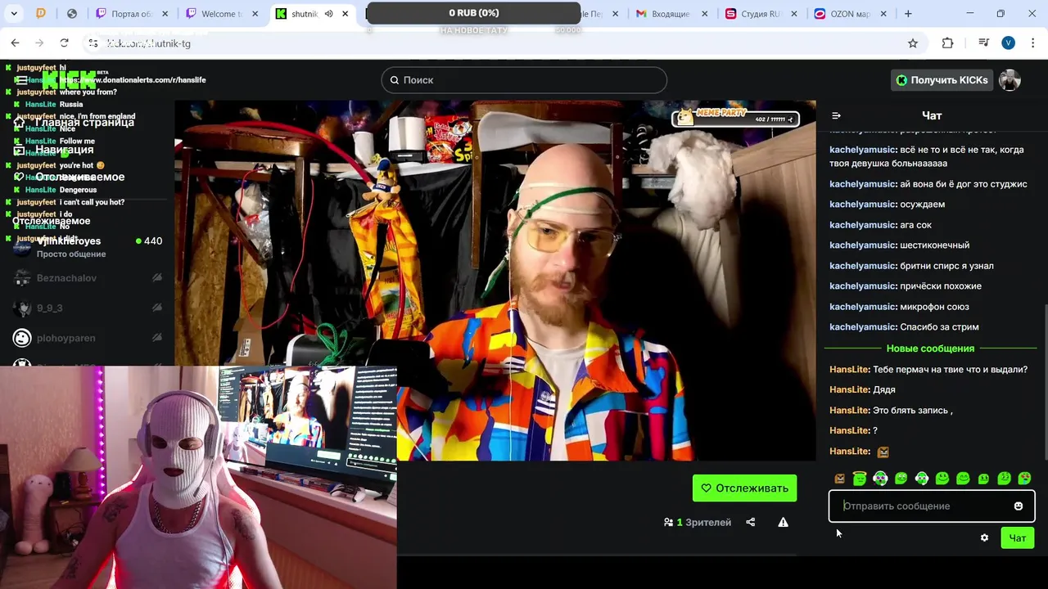Mute the shutnik tab audio icon
Image resolution: width=1048 pixels, height=589 pixels.
328,14
